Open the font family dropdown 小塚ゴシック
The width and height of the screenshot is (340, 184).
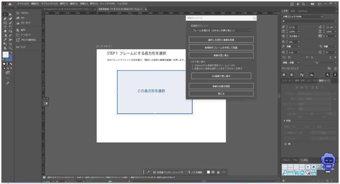[322, 17]
